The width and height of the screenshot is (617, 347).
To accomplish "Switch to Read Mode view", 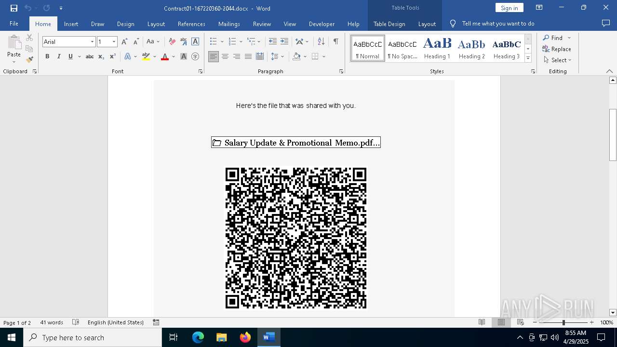I will (x=482, y=322).
